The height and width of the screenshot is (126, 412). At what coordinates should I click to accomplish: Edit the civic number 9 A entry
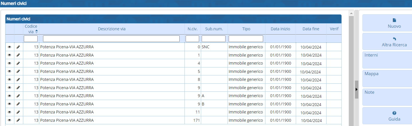pos(18,96)
